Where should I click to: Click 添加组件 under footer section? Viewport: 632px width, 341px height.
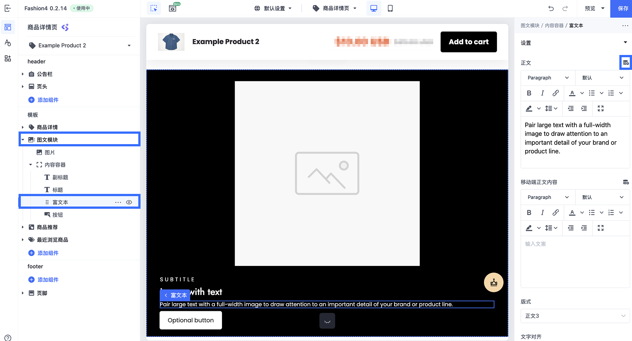[x=43, y=280]
